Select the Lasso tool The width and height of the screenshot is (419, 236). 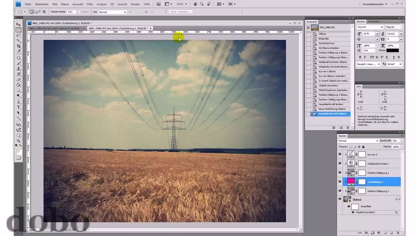tap(19, 34)
